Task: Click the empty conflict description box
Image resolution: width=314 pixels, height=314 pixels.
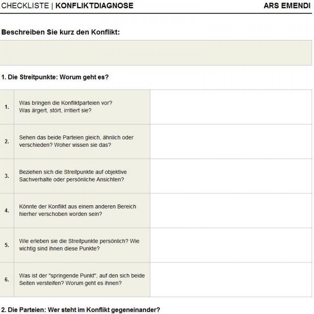Action: [x=157, y=53]
